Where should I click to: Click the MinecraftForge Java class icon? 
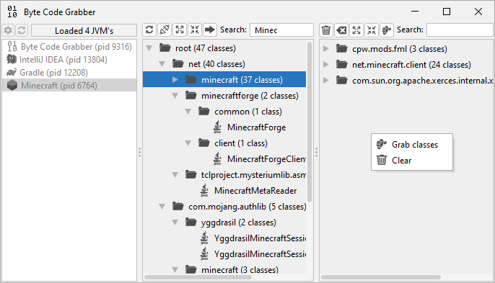(217, 127)
